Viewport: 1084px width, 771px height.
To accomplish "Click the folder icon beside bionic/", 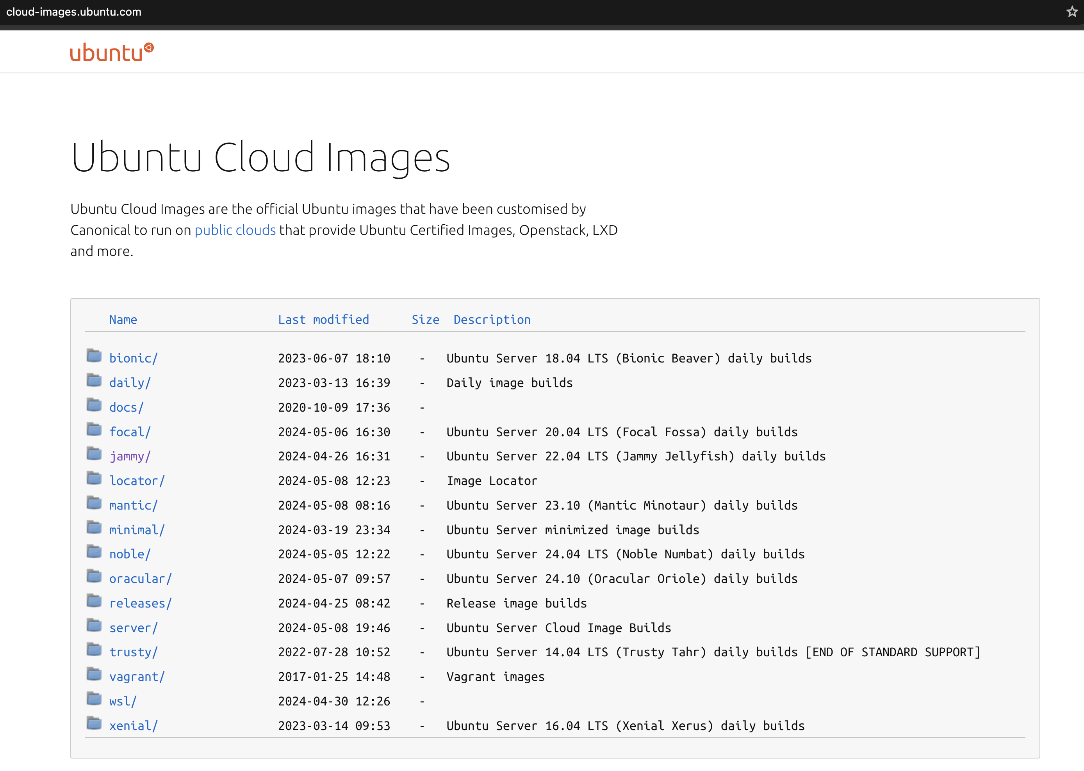I will [x=94, y=355].
